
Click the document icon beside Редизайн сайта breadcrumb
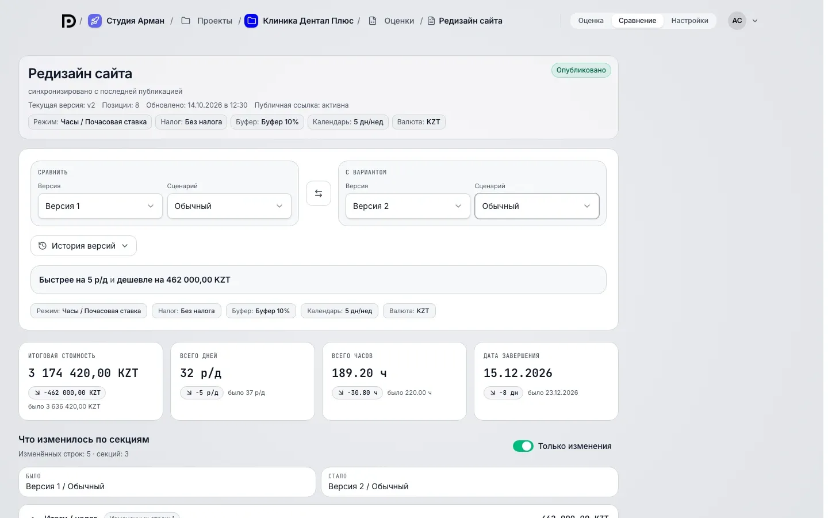431,21
